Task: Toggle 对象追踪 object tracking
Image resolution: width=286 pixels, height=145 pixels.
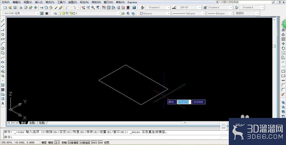Action: 85,143
